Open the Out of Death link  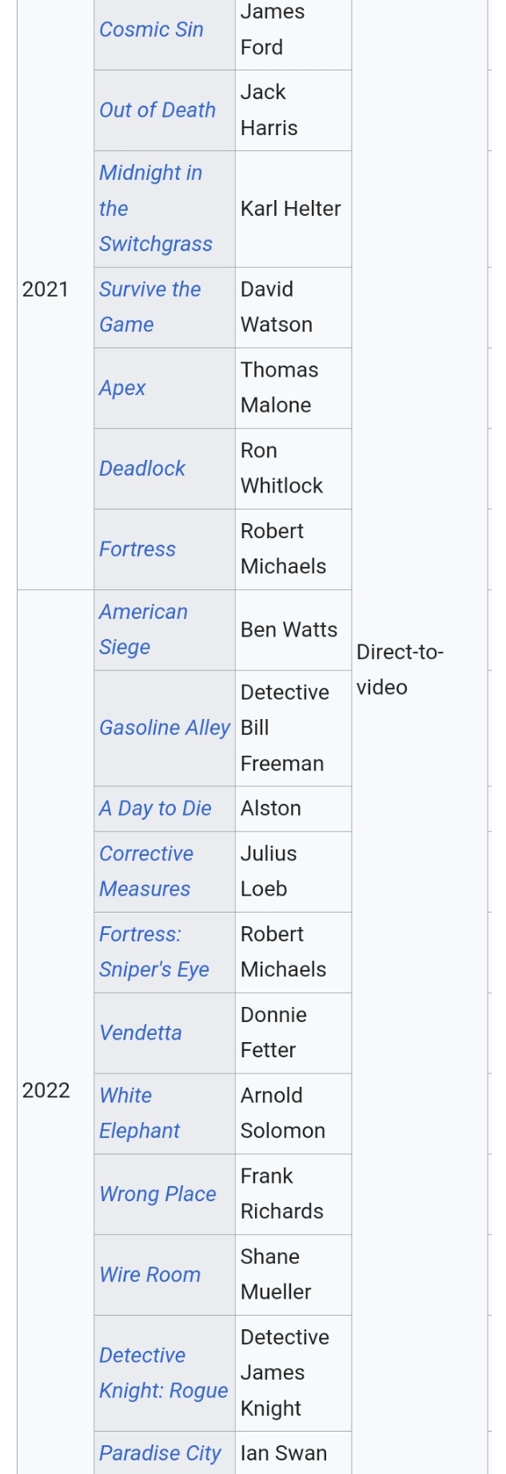click(157, 110)
